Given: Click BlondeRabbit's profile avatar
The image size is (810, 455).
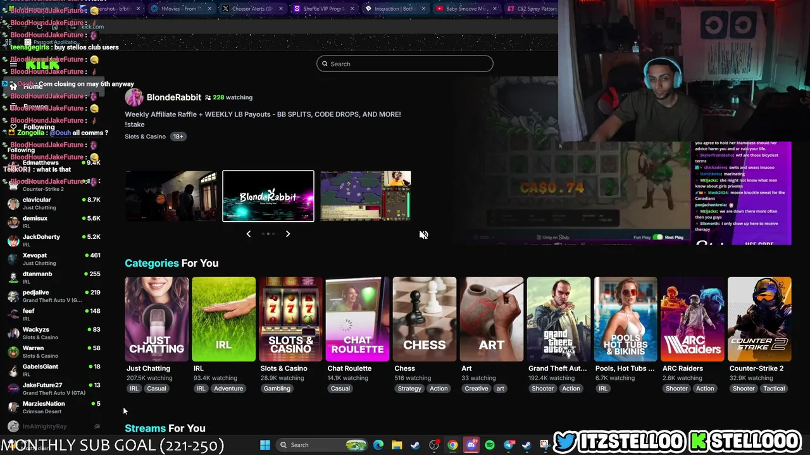Looking at the screenshot, I should tap(134, 97).
